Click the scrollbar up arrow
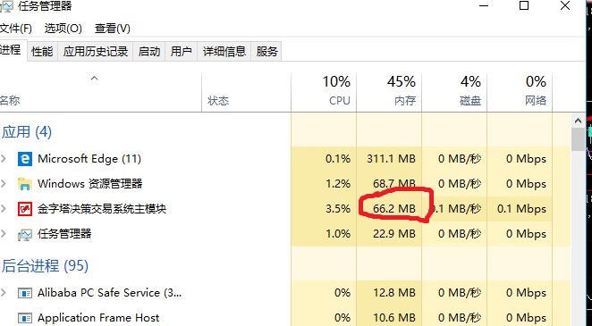 (x=578, y=121)
